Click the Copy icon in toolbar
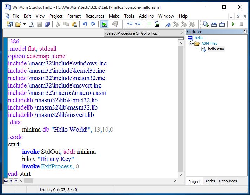Screen dimensions: 250x195 pyautogui.click(x=66, y=24)
